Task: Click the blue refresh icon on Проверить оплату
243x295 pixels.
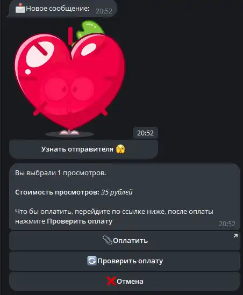Action: [x=92, y=261]
